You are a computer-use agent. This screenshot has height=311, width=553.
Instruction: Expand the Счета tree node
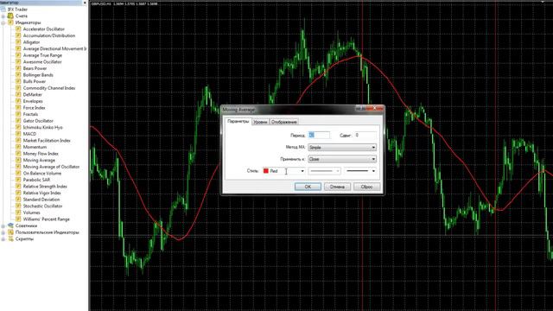pyautogui.click(x=3, y=16)
